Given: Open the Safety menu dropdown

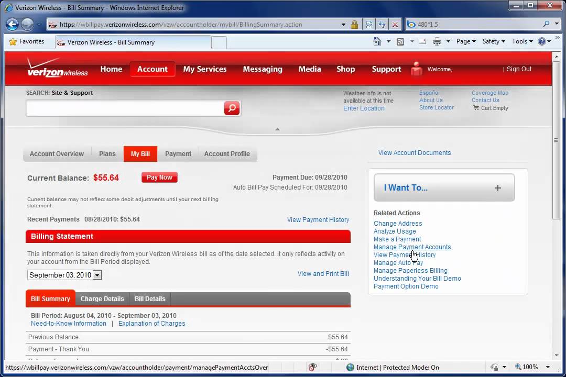Looking at the screenshot, I should 494,41.
